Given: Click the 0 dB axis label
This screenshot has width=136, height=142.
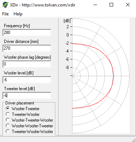Looking at the screenshot, I should 67,35.
